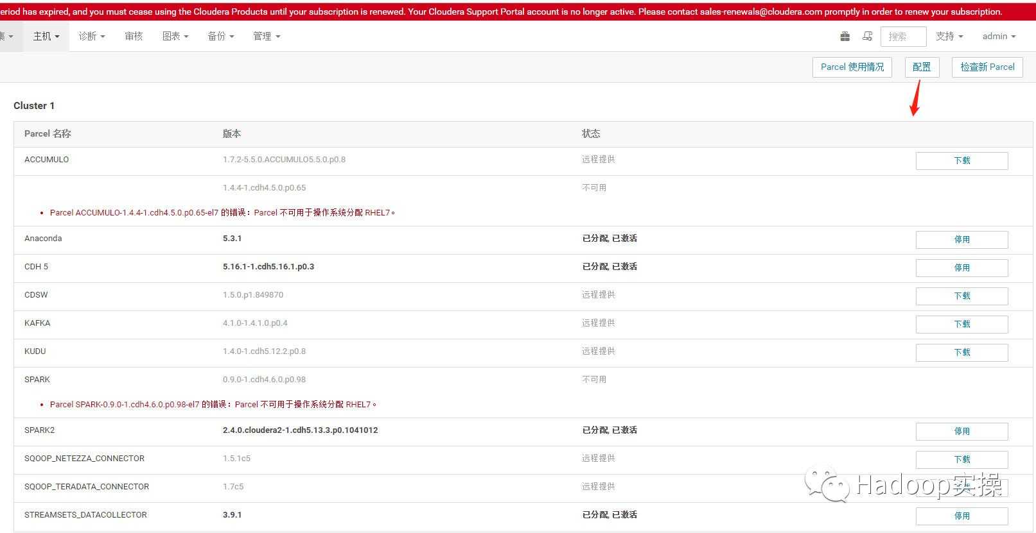
Task: Open the 审核 menu item
Action: 134,37
